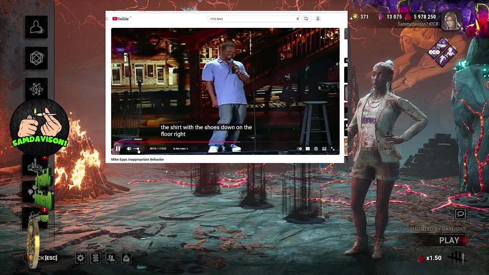
Task: Click the 13 075 iridescent shards balance
Action: [390, 17]
